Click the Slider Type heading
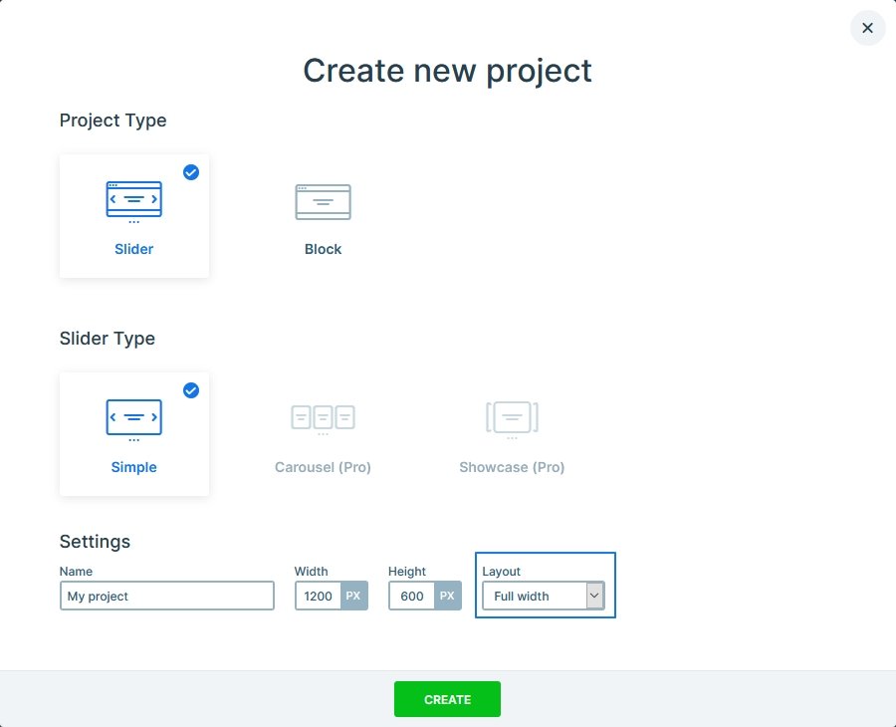This screenshot has height=727, width=896. (x=108, y=339)
